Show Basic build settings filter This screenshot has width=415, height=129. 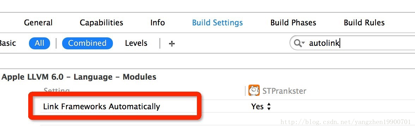pyautogui.click(x=8, y=43)
